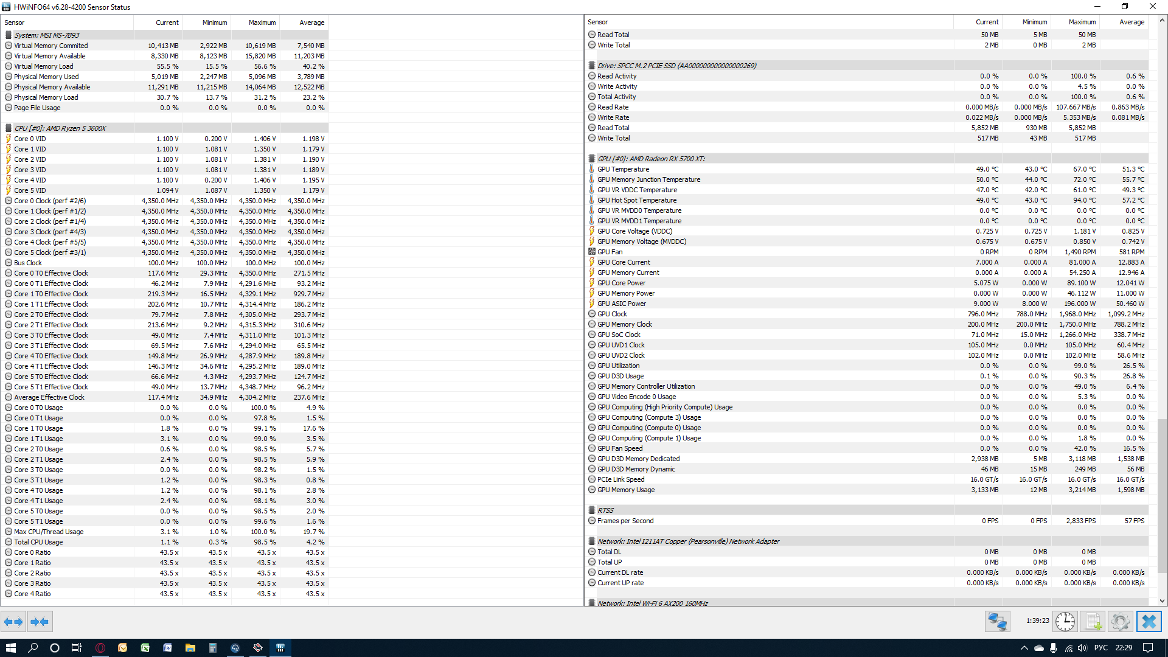Open File Explorer from taskbar

coord(190,648)
